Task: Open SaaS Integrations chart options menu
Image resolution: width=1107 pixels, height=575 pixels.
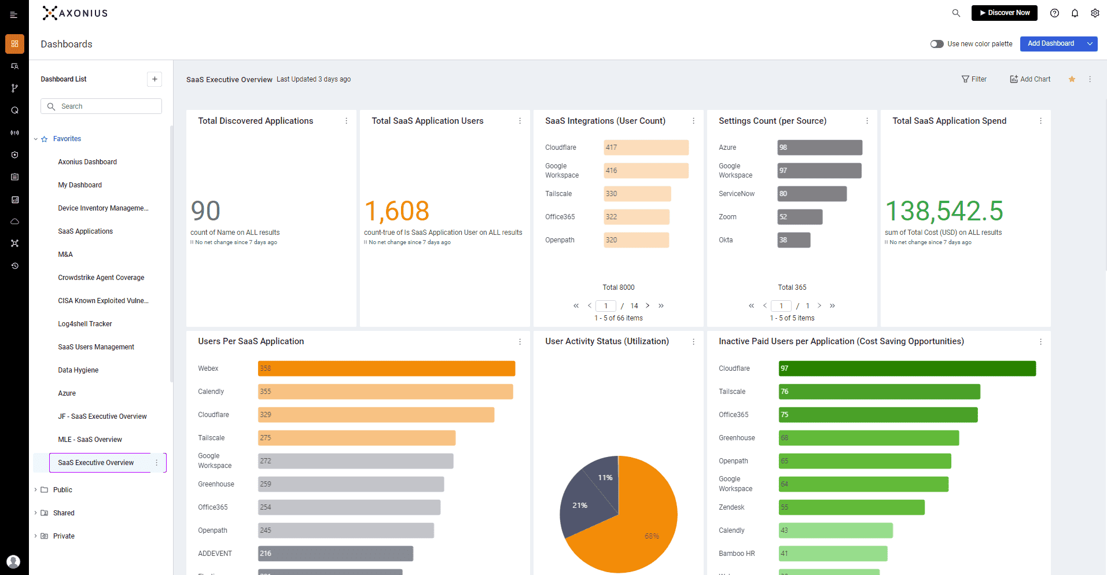Action: (x=693, y=121)
